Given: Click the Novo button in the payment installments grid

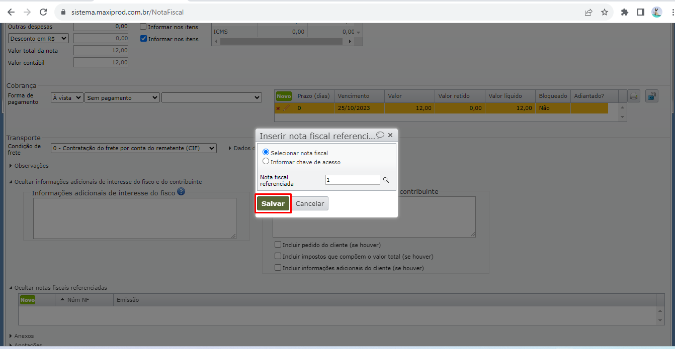Looking at the screenshot, I should [284, 96].
